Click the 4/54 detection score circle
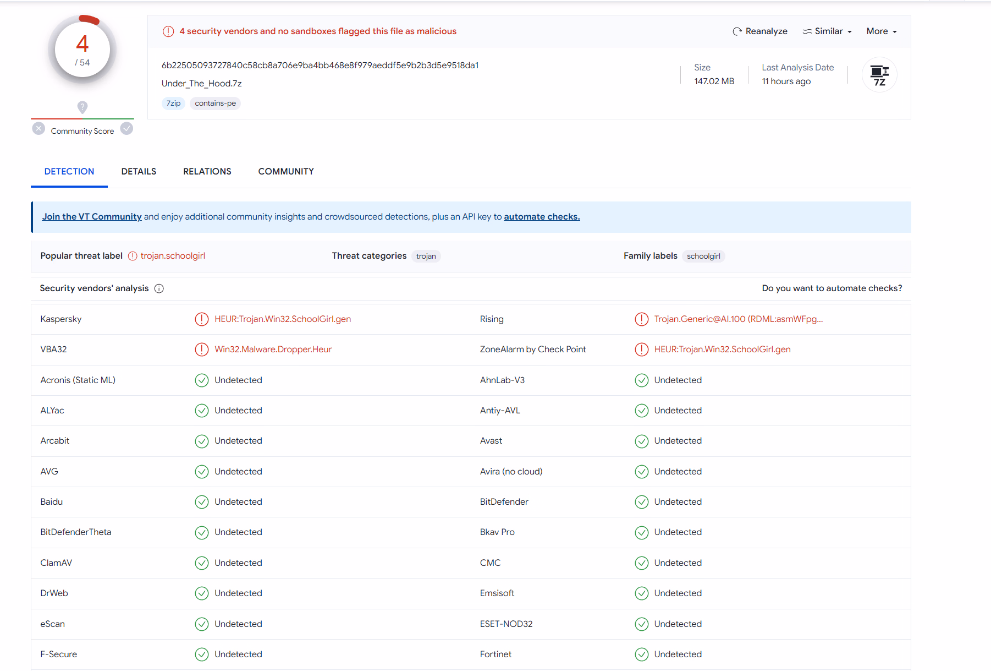The height and width of the screenshot is (671, 991). point(82,50)
